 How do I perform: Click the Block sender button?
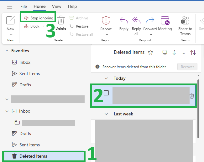click(32, 26)
